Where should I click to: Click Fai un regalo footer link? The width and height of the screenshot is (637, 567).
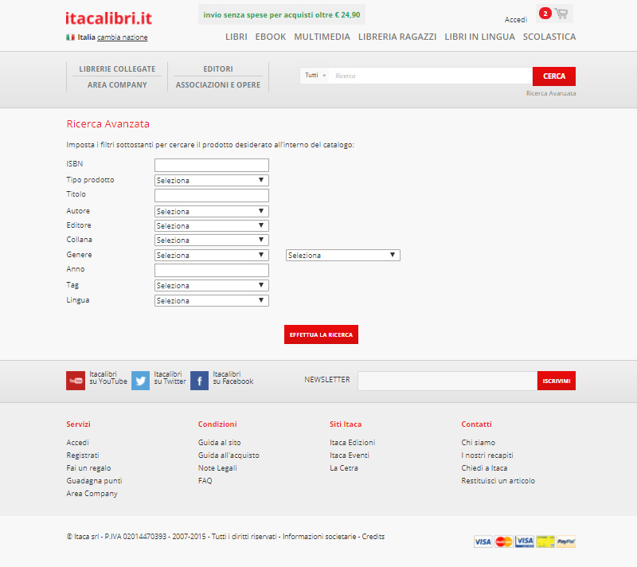point(88,468)
